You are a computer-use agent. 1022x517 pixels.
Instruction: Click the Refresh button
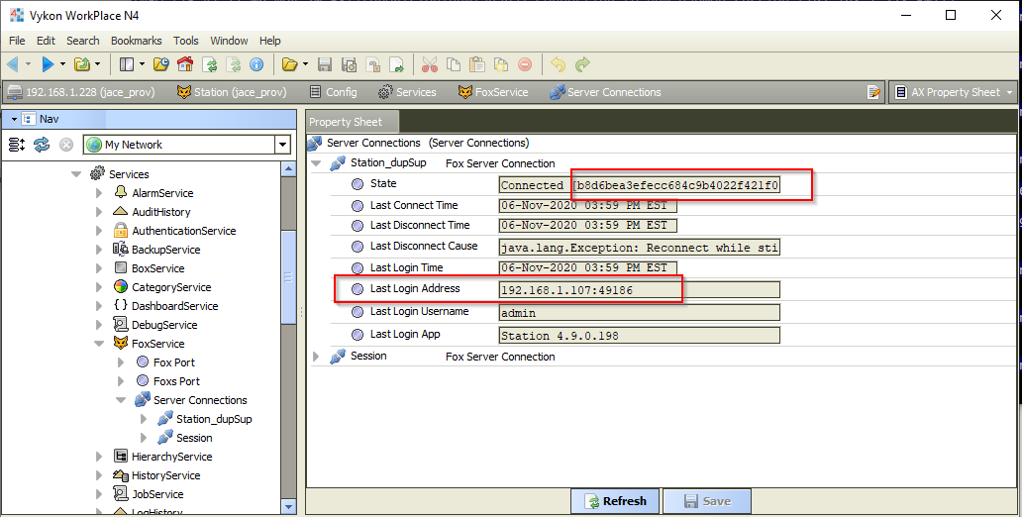pyautogui.click(x=615, y=501)
